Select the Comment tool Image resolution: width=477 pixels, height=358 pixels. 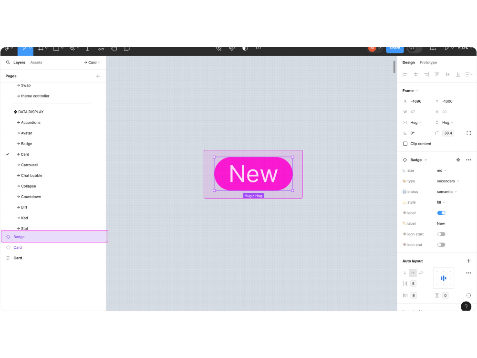[127, 49]
